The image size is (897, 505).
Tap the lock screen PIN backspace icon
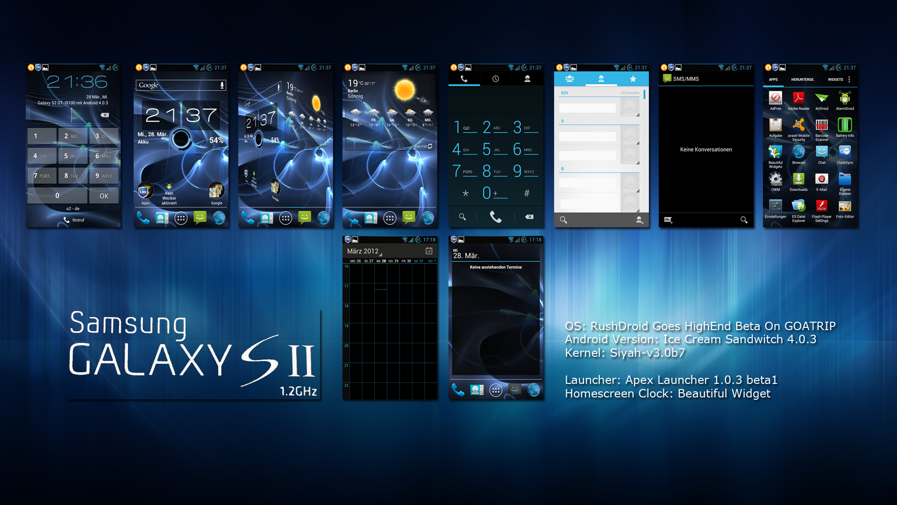pos(105,115)
